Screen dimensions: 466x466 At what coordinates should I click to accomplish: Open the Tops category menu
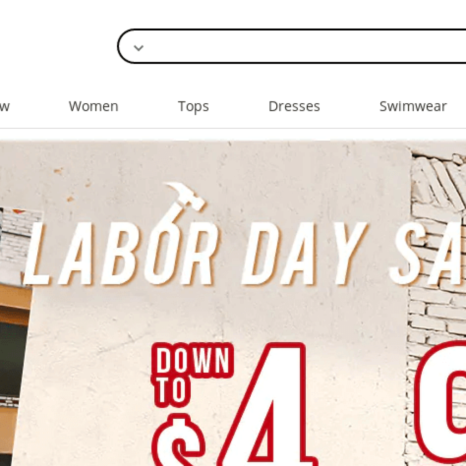[x=193, y=106]
